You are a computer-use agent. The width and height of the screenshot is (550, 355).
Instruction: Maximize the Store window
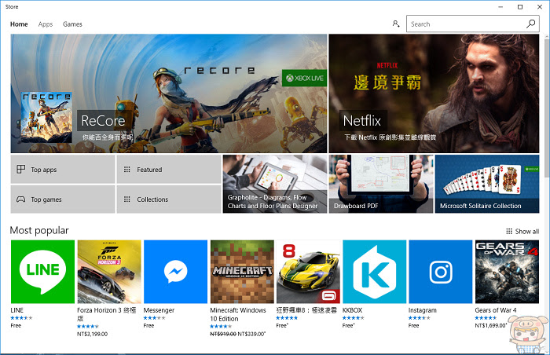(520, 6)
